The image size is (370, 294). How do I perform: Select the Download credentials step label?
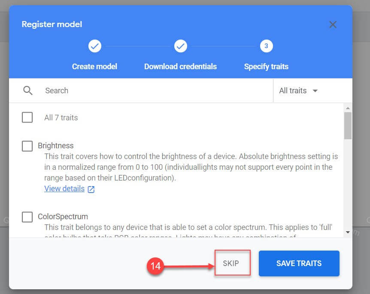[180, 67]
